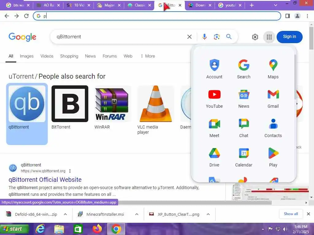Open Contacts from the apps grid
The height and width of the screenshot is (235, 314).
[x=273, y=128]
